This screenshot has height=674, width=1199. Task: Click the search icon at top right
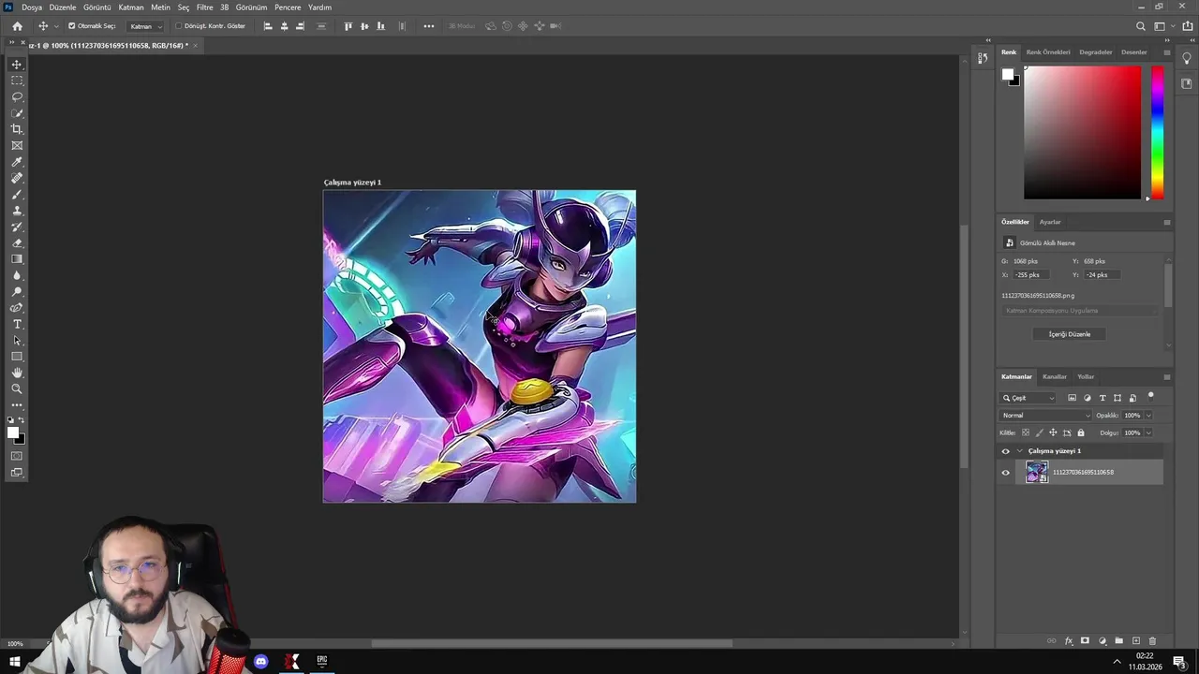coord(1140,26)
